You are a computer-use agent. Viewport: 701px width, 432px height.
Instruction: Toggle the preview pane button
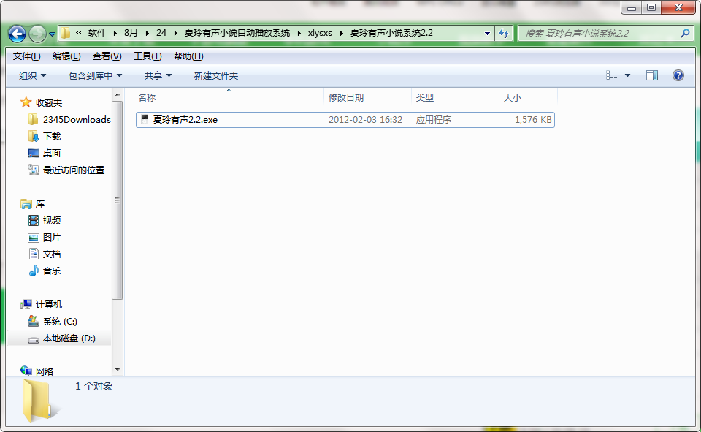coord(651,75)
